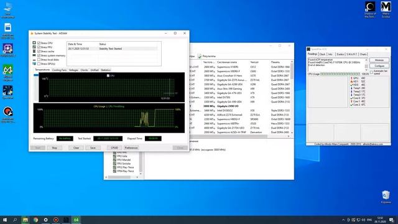398x224 pixels.
Task: Click the HD1 flame icon in SpeedFan
Action: [x=351, y=82]
